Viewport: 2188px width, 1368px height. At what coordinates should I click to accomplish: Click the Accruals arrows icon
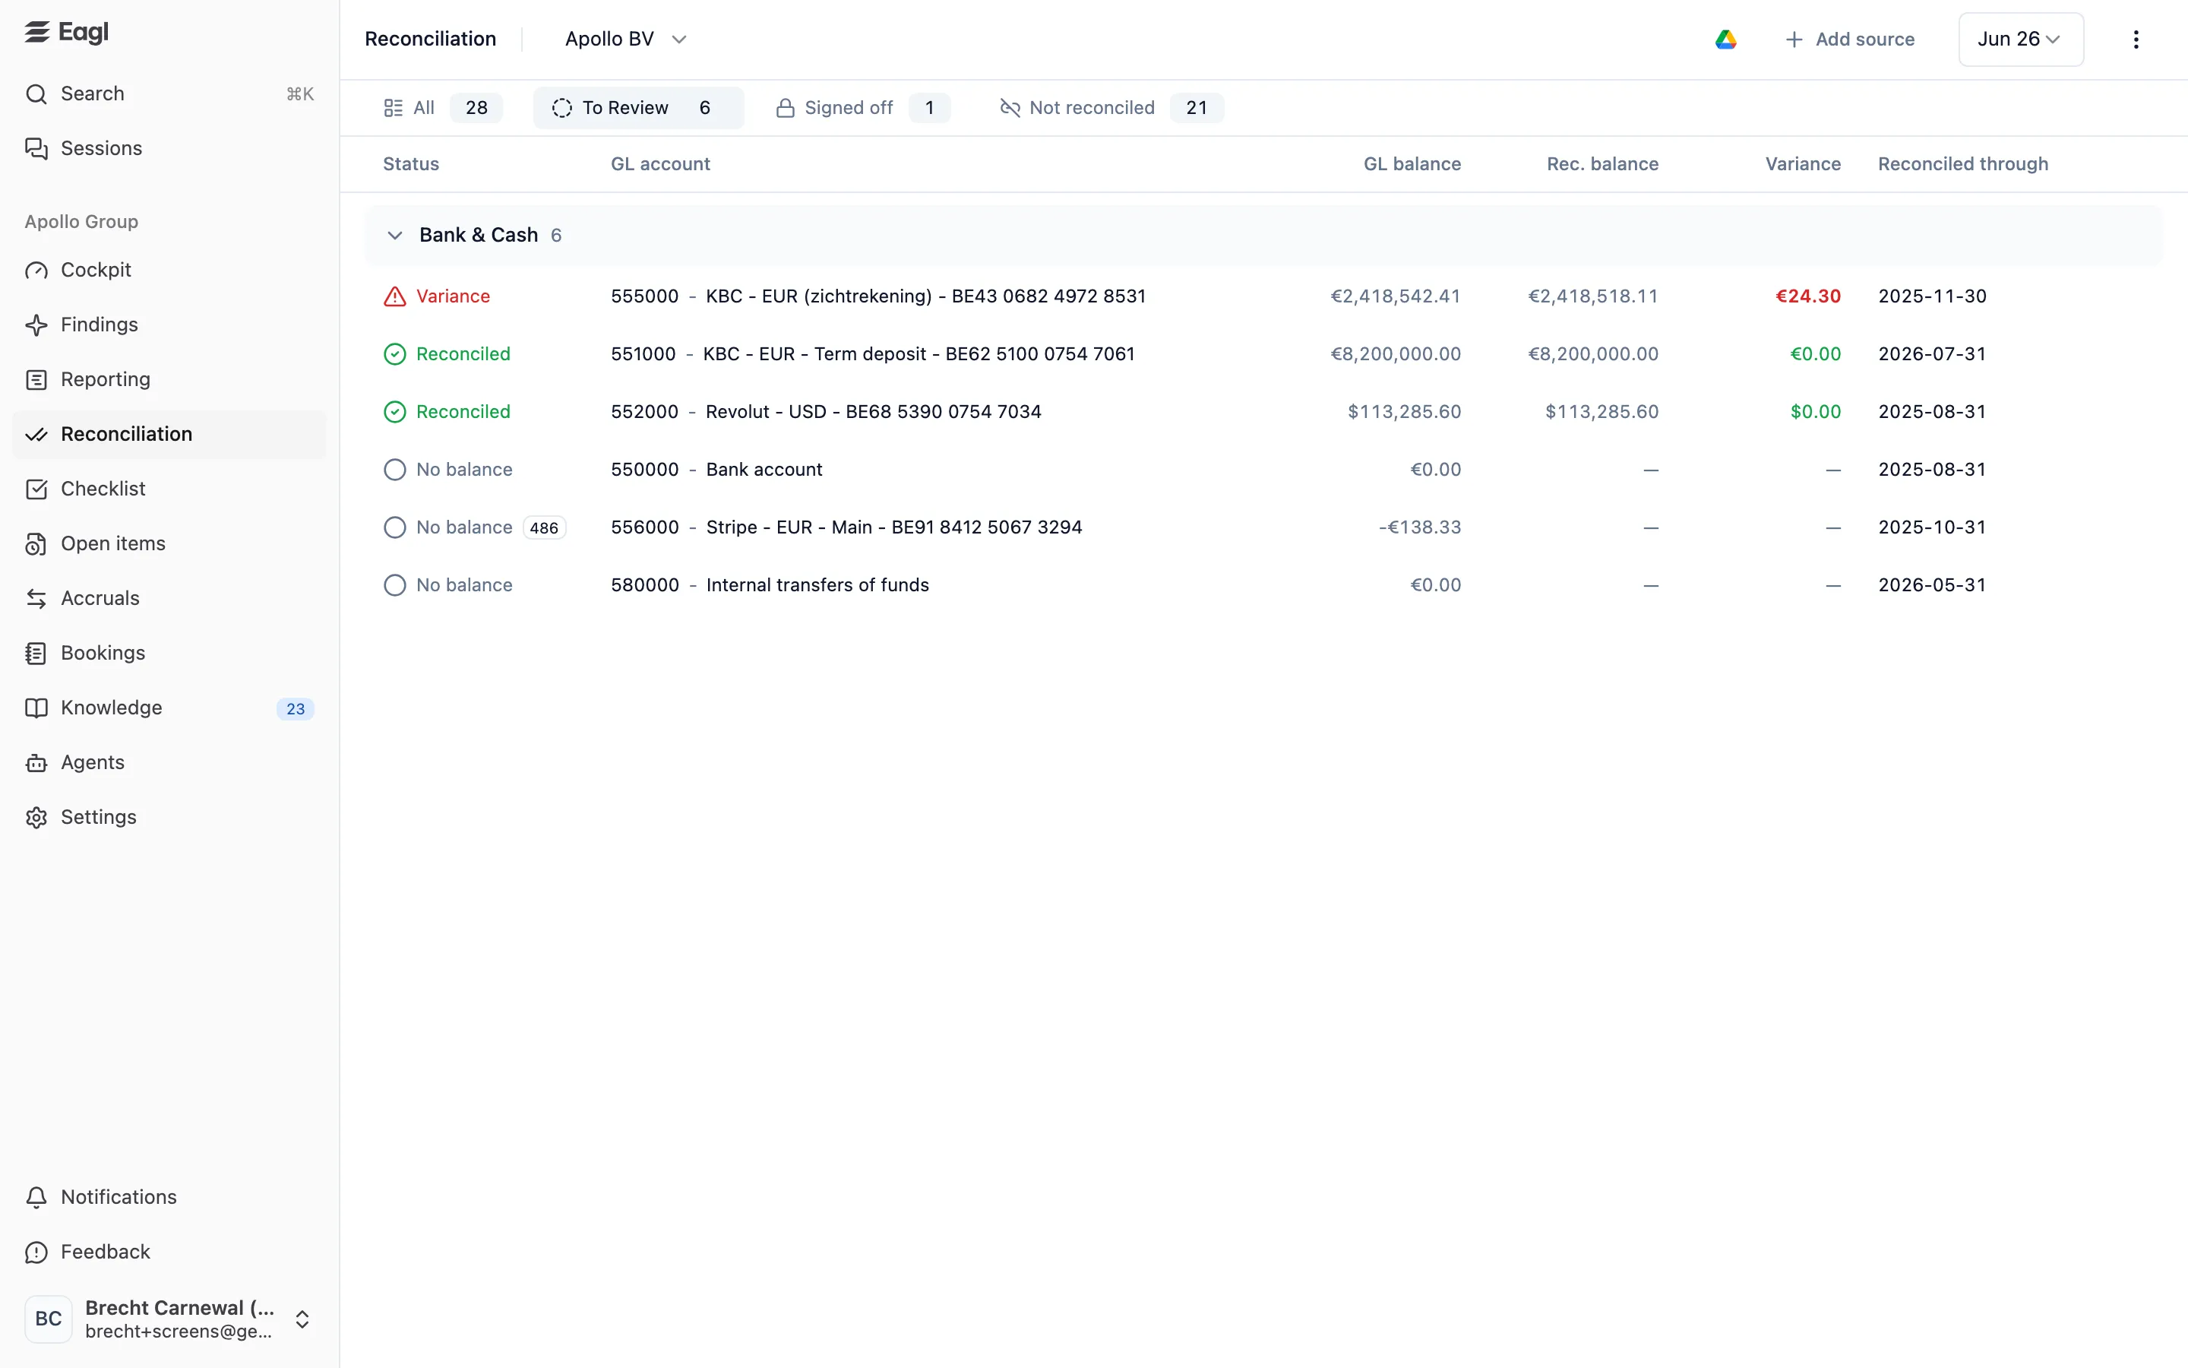pyautogui.click(x=36, y=599)
